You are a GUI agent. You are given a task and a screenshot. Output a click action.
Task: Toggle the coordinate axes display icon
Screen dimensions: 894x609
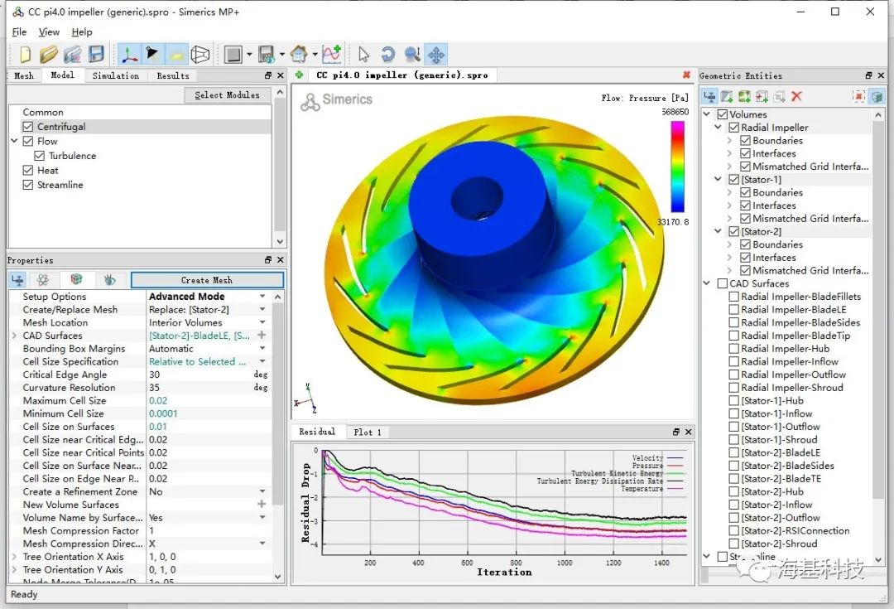[129, 55]
